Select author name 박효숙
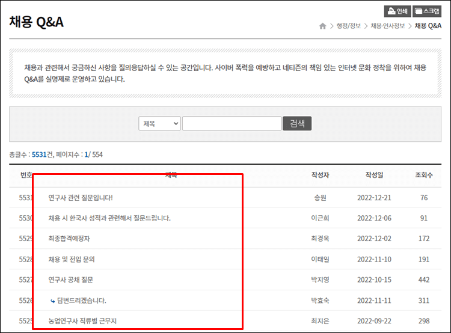451x333 pixels. (320, 301)
